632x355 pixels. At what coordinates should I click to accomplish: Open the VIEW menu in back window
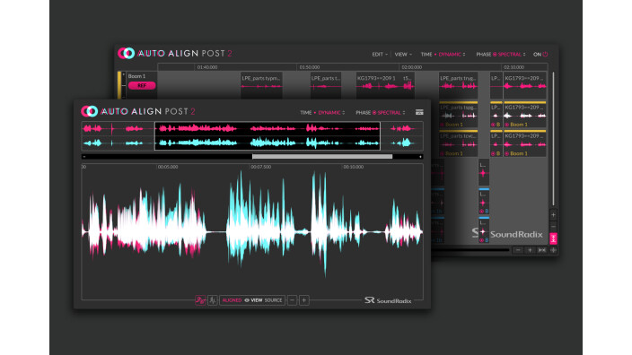(x=403, y=55)
